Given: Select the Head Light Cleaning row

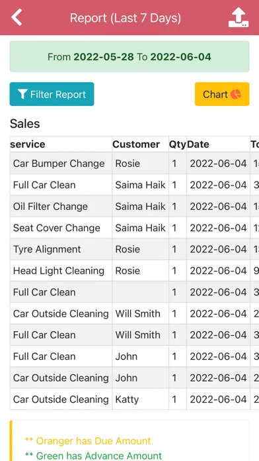Looking at the screenshot, I should tap(129, 271).
